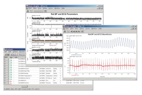Click the Type column header in Analysis table
This screenshot has width=142, height=95.
coord(11,57)
